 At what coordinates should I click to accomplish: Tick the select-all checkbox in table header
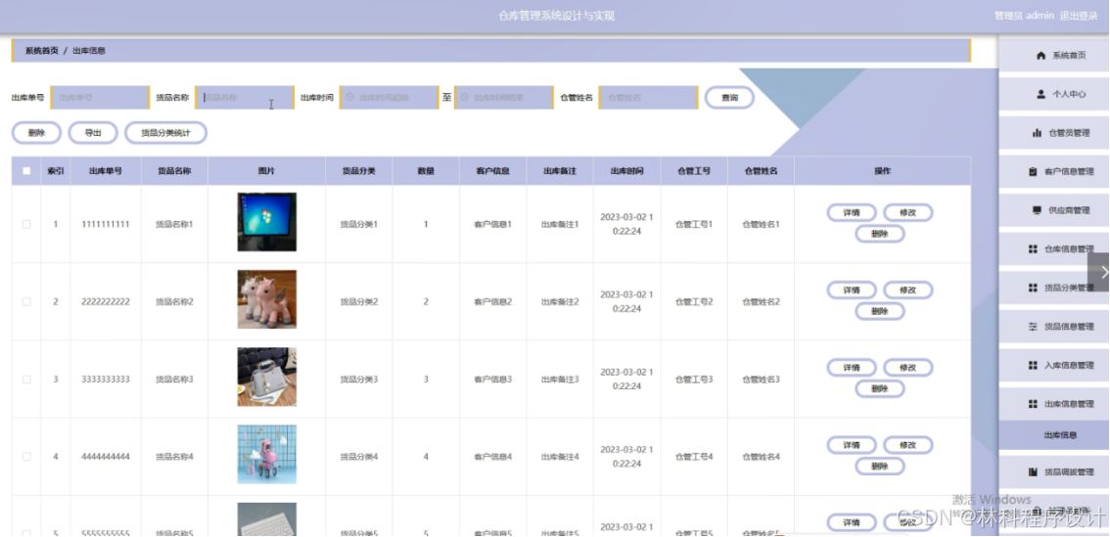26,170
